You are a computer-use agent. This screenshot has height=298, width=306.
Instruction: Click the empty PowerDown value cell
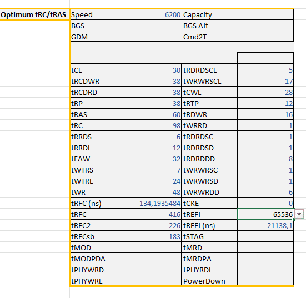click(266, 281)
